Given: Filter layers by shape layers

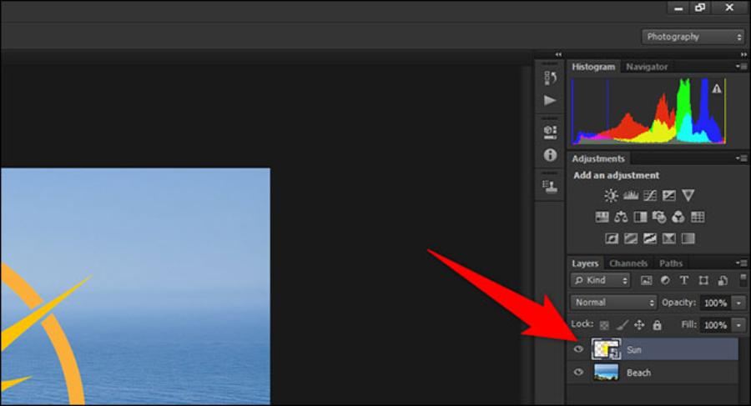Looking at the screenshot, I should click(703, 281).
